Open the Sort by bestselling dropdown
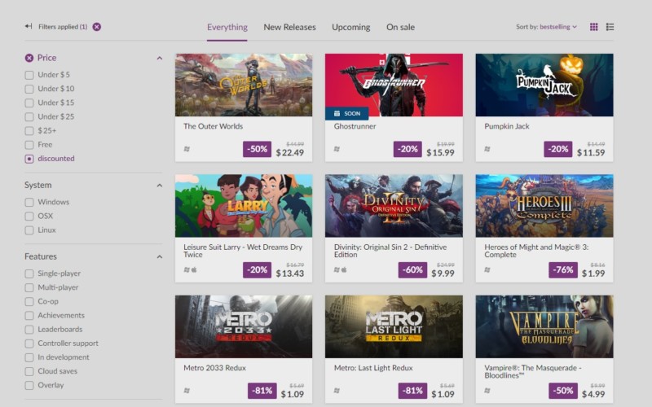Image resolution: width=652 pixels, height=407 pixels. (x=546, y=27)
